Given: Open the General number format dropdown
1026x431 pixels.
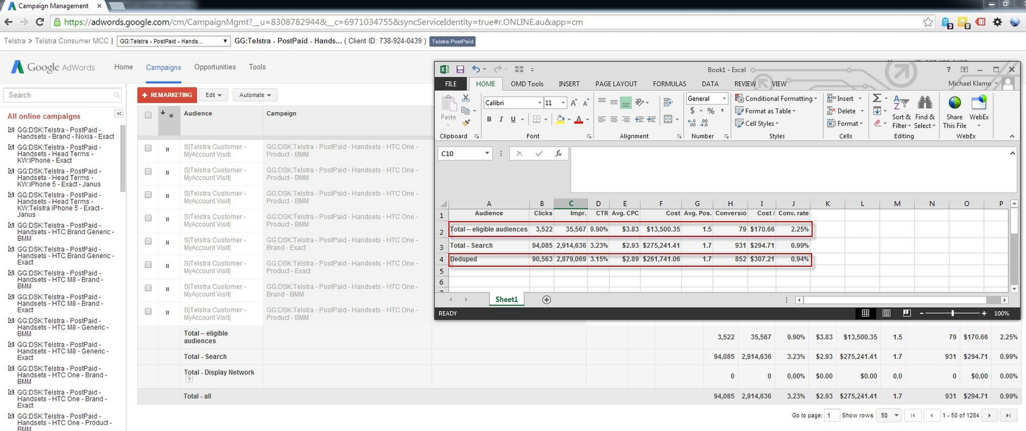Looking at the screenshot, I should 724,99.
